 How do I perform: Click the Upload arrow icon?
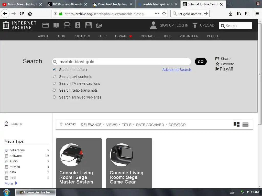[195, 25]
